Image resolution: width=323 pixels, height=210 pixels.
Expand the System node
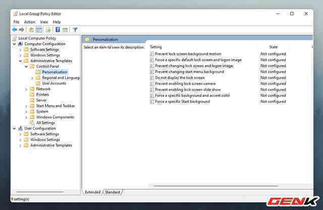tap(26, 112)
